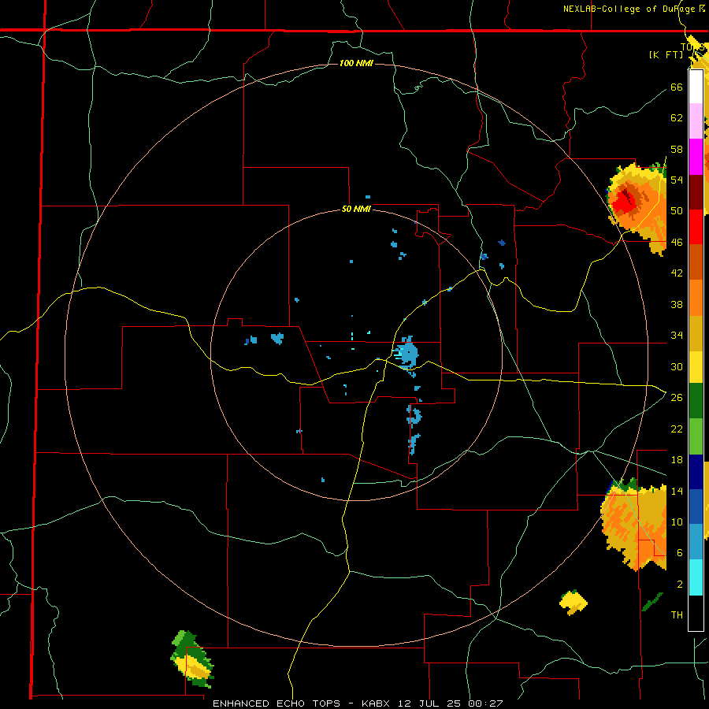Select the magenta legend color block
This screenshot has width=709, height=709.
point(696,157)
